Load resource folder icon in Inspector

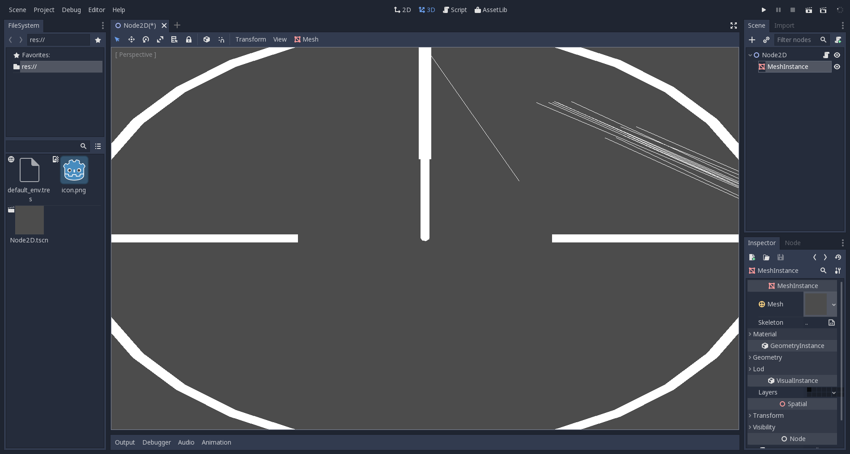(766, 257)
